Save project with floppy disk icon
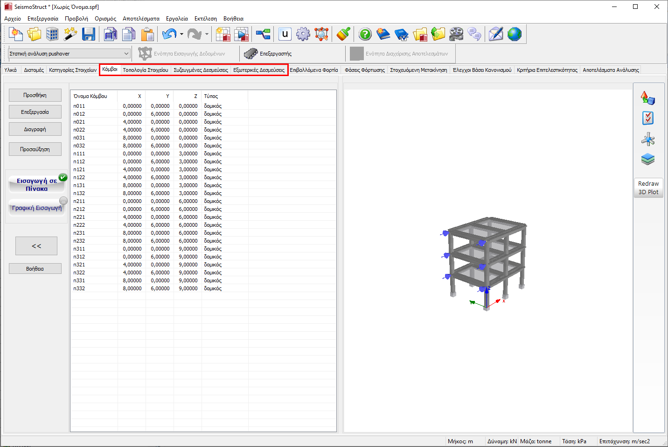This screenshot has width=668, height=447. pos(89,34)
